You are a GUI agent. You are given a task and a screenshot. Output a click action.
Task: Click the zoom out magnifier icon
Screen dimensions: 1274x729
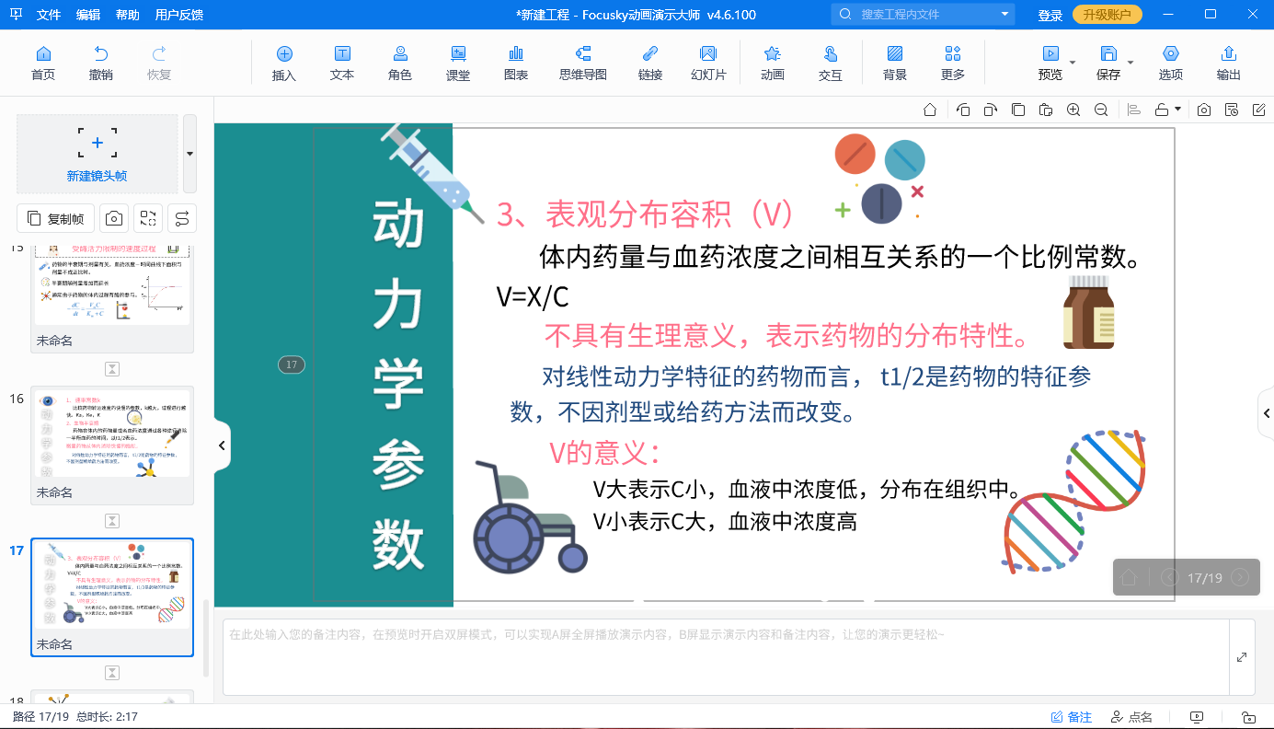tap(1101, 110)
